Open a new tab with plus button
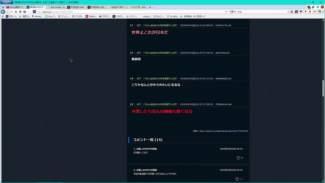 pyautogui.click(x=150, y=7)
